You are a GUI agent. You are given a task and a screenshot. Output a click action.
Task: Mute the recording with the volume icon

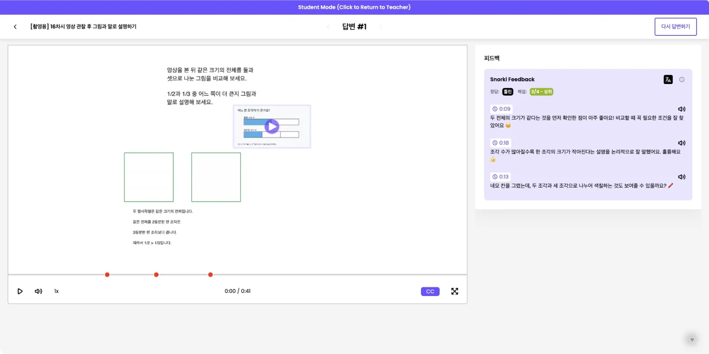click(39, 291)
